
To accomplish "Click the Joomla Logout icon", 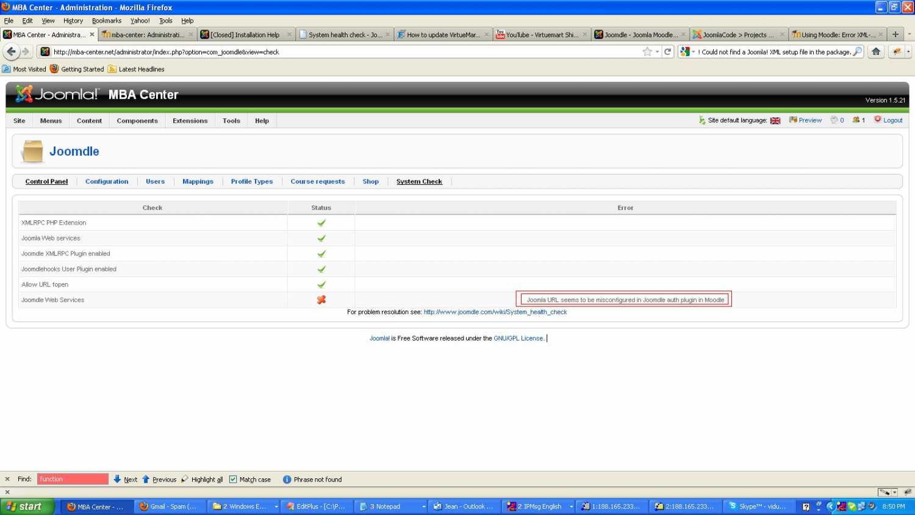I will [878, 120].
